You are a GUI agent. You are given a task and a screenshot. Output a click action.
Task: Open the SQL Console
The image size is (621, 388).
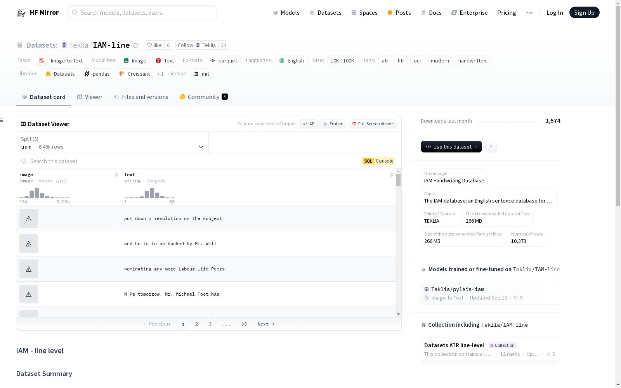[378, 161]
